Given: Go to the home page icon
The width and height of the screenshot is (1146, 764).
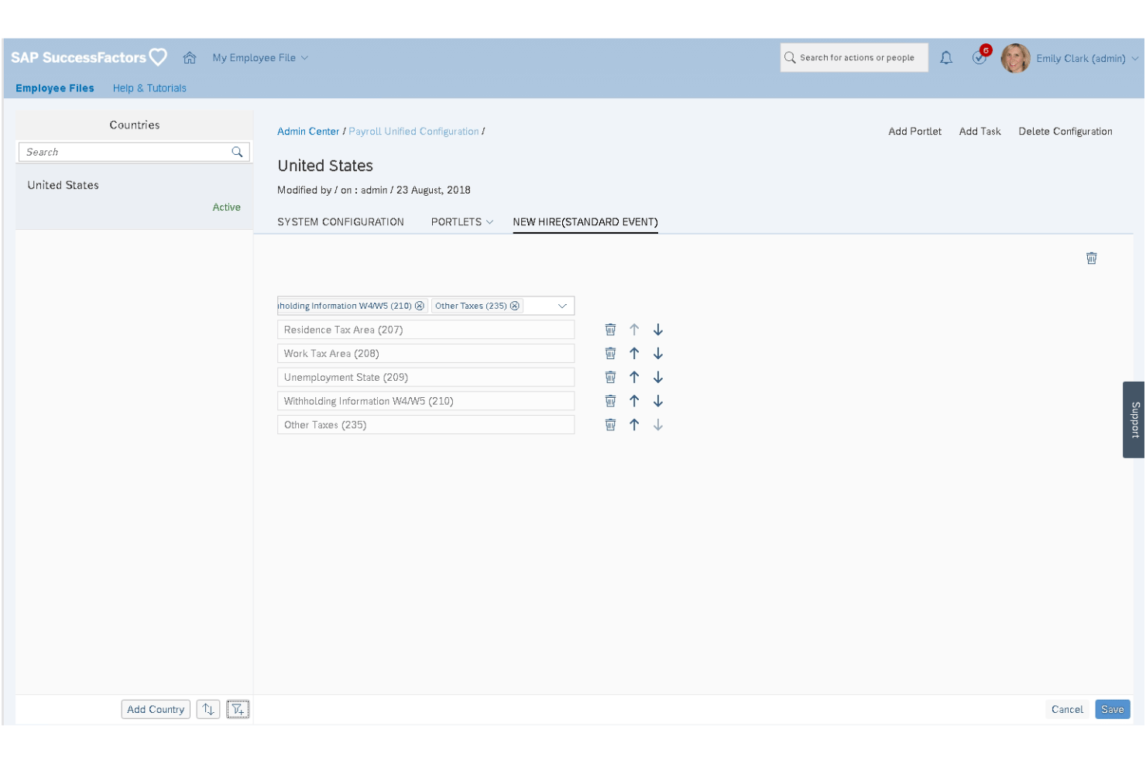Looking at the screenshot, I should [190, 58].
